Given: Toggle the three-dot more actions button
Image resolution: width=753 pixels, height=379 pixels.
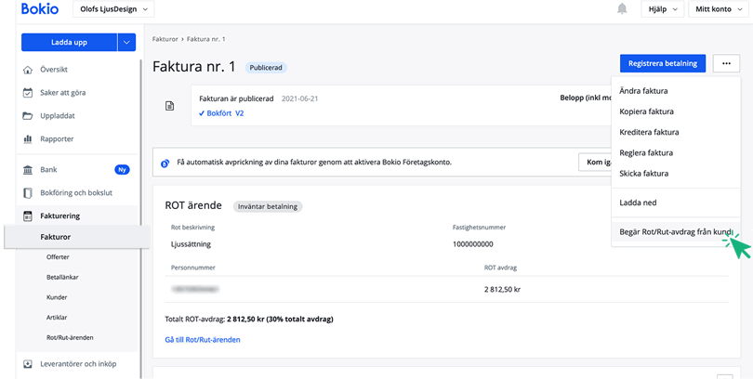Looking at the screenshot, I should (x=726, y=63).
